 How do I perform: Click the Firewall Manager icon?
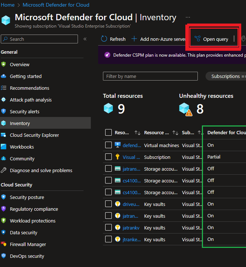[3, 244]
